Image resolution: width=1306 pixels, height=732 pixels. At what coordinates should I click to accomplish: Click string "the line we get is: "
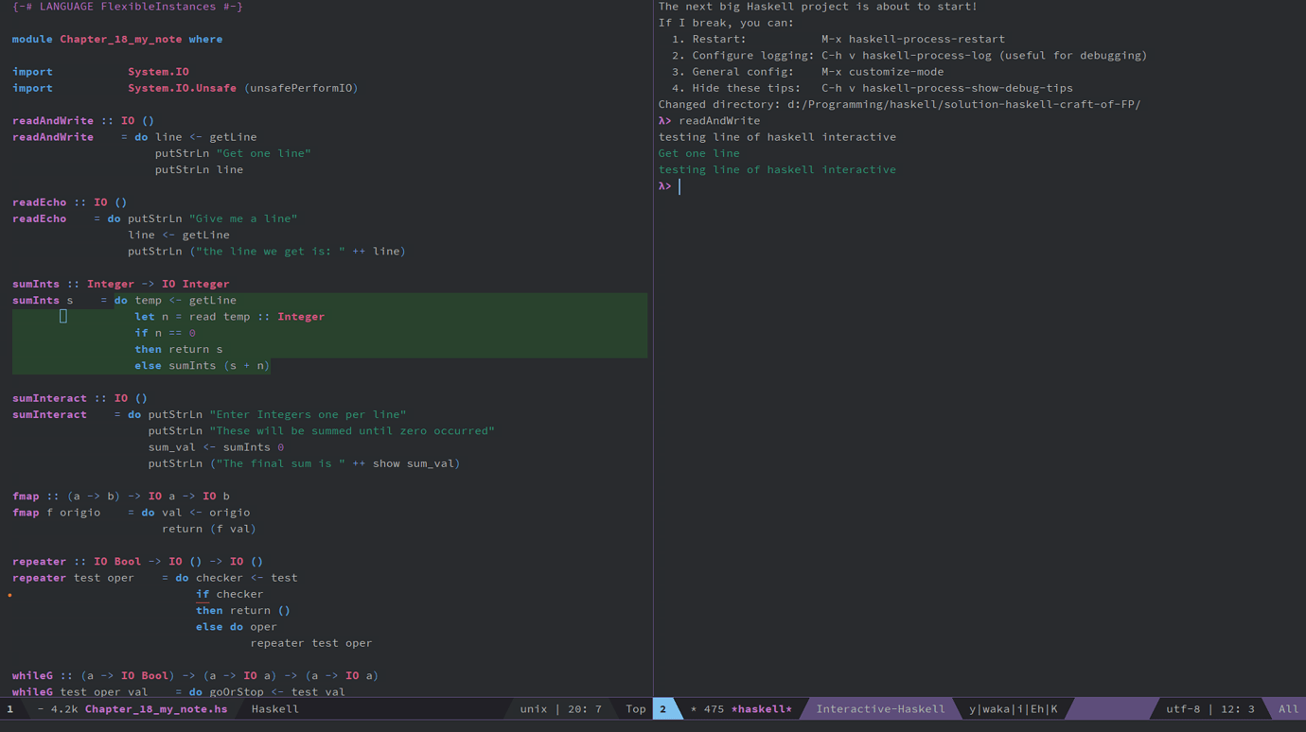tap(271, 252)
